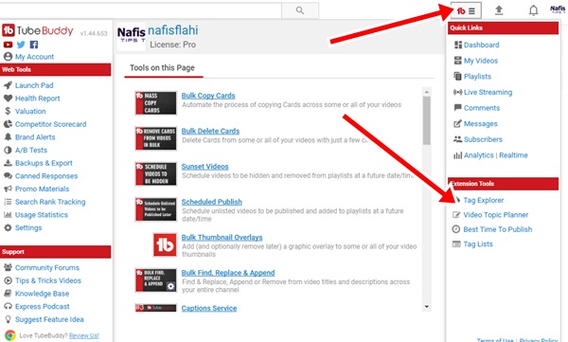This screenshot has width=568, height=342.
Task: Open the TubeBuddy menu icon in the top bar
Action: [x=466, y=10]
